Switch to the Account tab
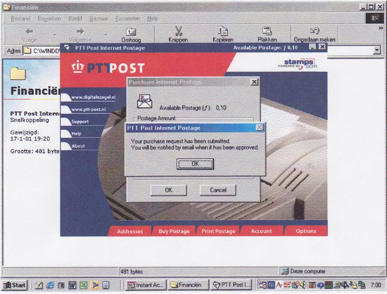The width and height of the screenshot is (387, 294). click(261, 231)
